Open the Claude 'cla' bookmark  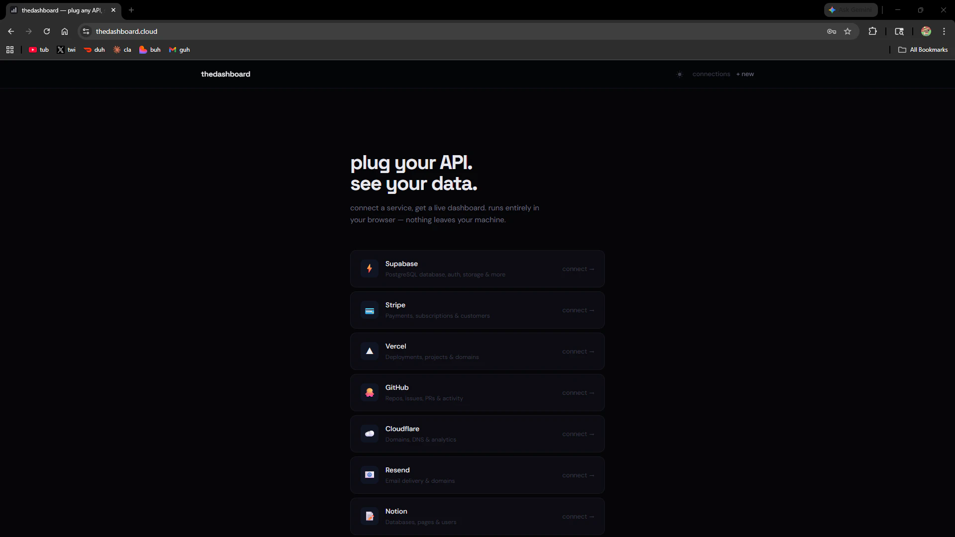click(x=122, y=49)
